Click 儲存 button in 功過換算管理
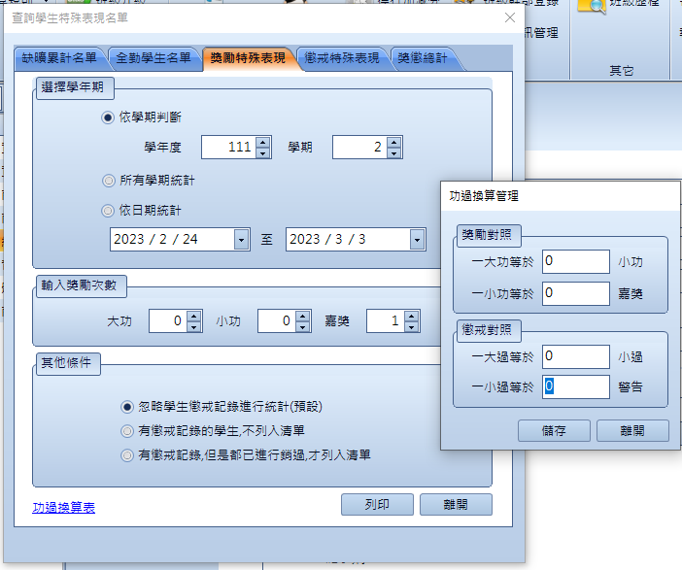 pyautogui.click(x=554, y=430)
